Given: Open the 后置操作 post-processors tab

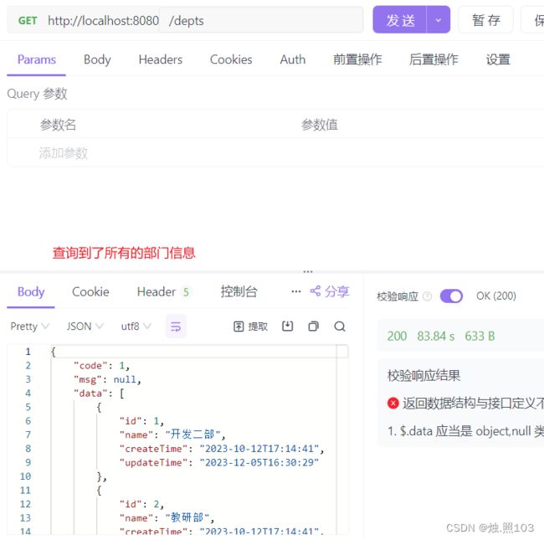Looking at the screenshot, I should (x=434, y=59).
